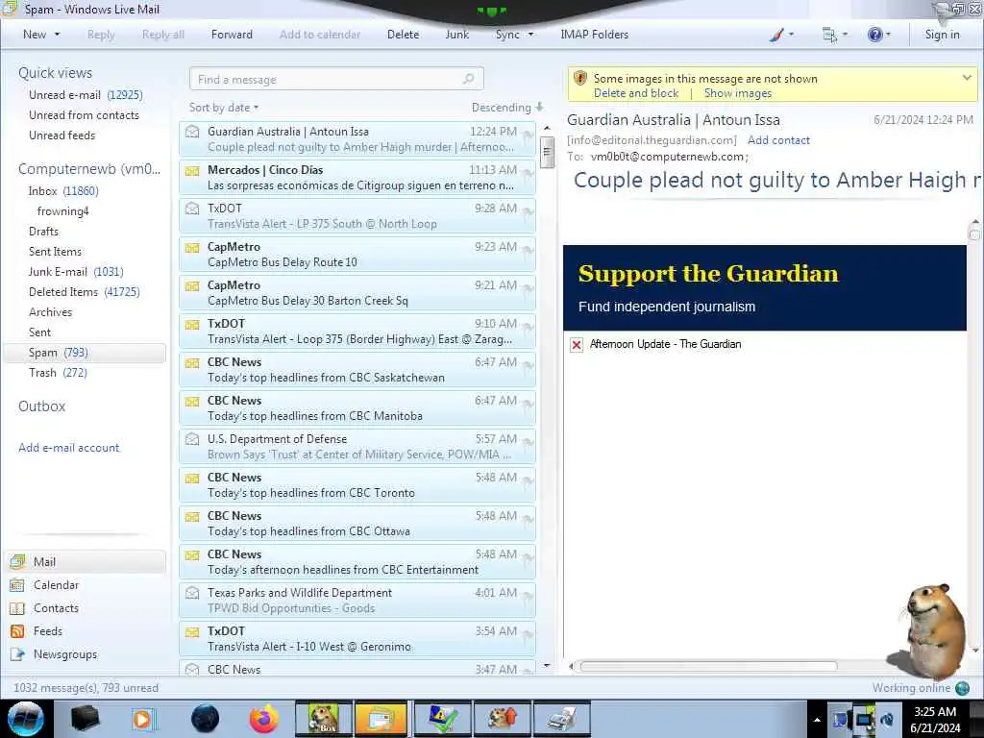Image resolution: width=984 pixels, height=738 pixels.
Task: Click Junk in the toolbar
Action: (456, 35)
